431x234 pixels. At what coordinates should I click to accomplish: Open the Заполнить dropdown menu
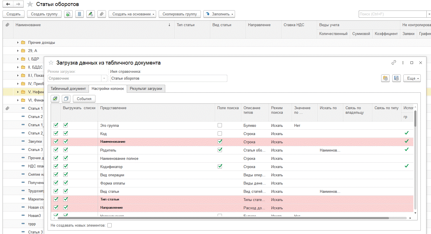coord(219,14)
